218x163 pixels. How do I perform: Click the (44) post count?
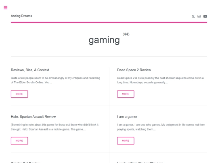coord(126,34)
